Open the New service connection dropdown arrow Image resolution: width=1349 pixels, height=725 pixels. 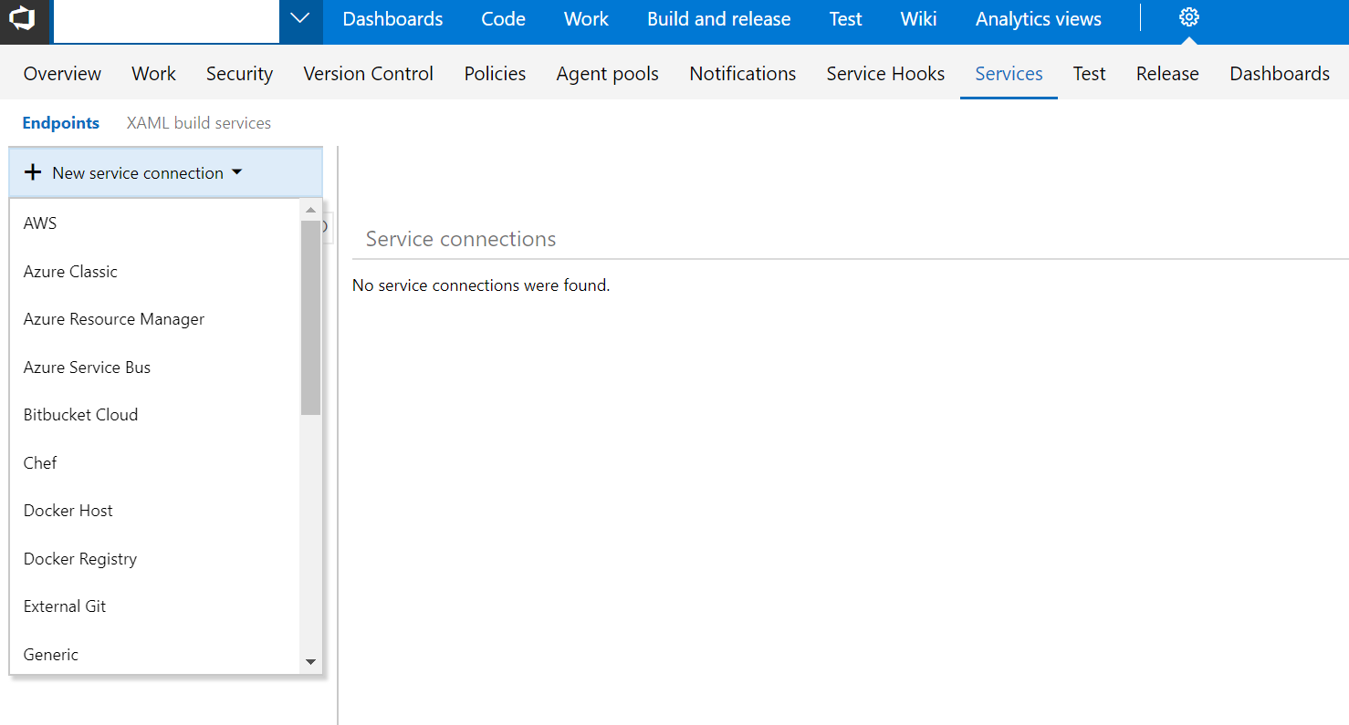[x=236, y=171]
